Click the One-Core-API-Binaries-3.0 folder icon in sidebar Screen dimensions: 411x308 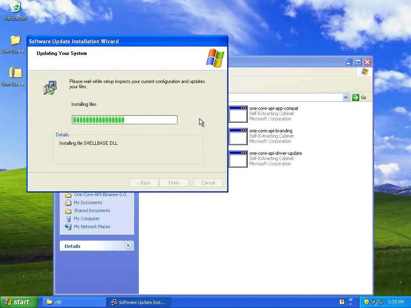[68, 195]
